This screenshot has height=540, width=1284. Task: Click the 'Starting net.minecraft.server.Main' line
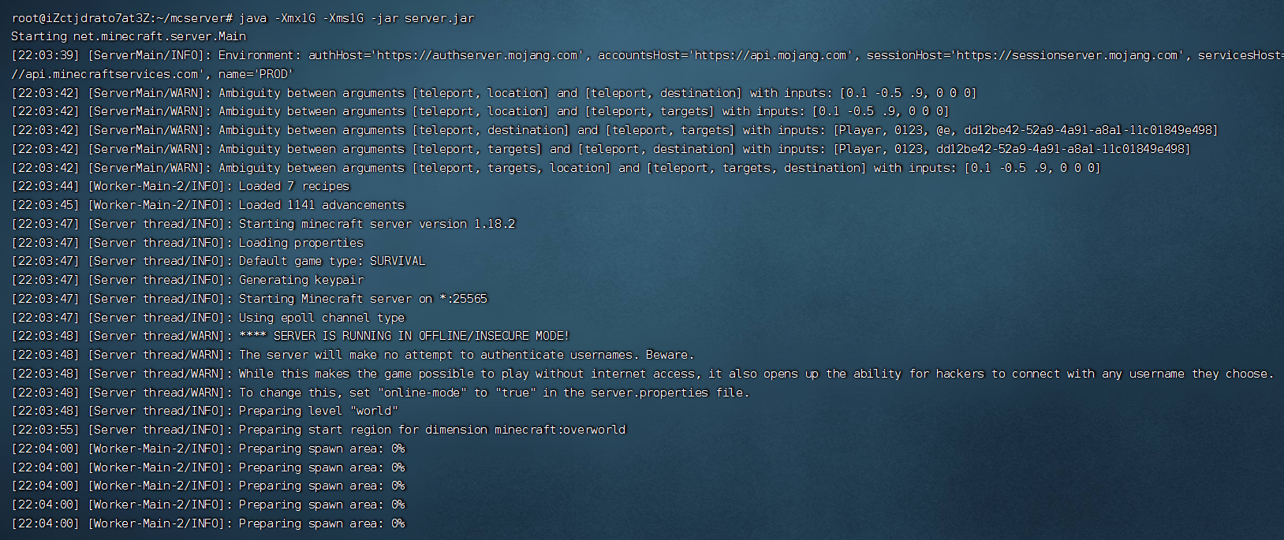coord(129,36)
